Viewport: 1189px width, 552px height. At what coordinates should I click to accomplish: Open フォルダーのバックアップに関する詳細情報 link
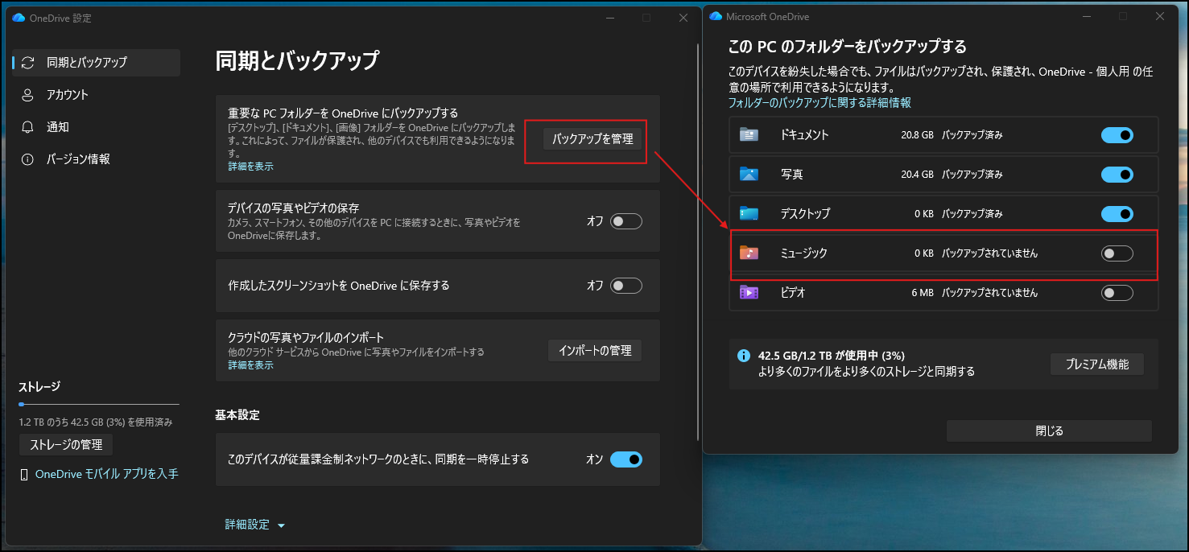pyautogui.click(x=820, y=103)
